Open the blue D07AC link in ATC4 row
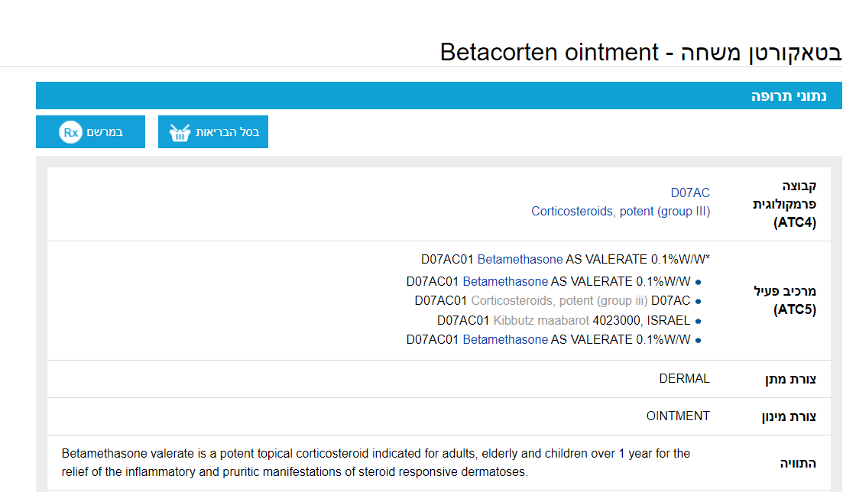Screen dimensions: 843x492 (x=690, y=193)
